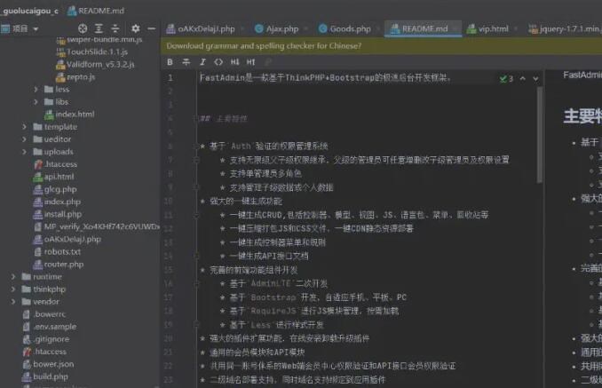Open zepto.js in project tree

[x=75, y=76]
